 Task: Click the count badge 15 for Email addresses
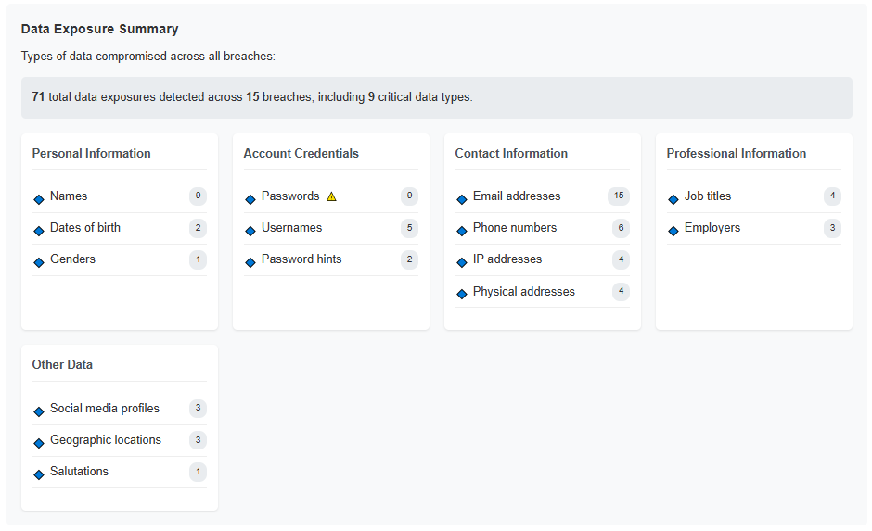(619, 196)
